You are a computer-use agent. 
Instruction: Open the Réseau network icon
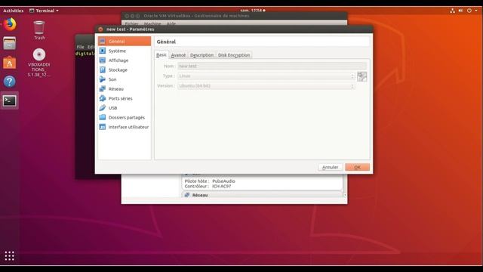103,89
